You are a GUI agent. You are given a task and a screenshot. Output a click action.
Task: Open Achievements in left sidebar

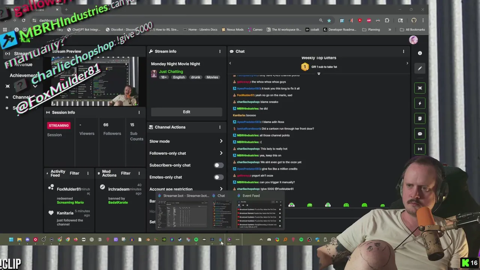(24, 75)
